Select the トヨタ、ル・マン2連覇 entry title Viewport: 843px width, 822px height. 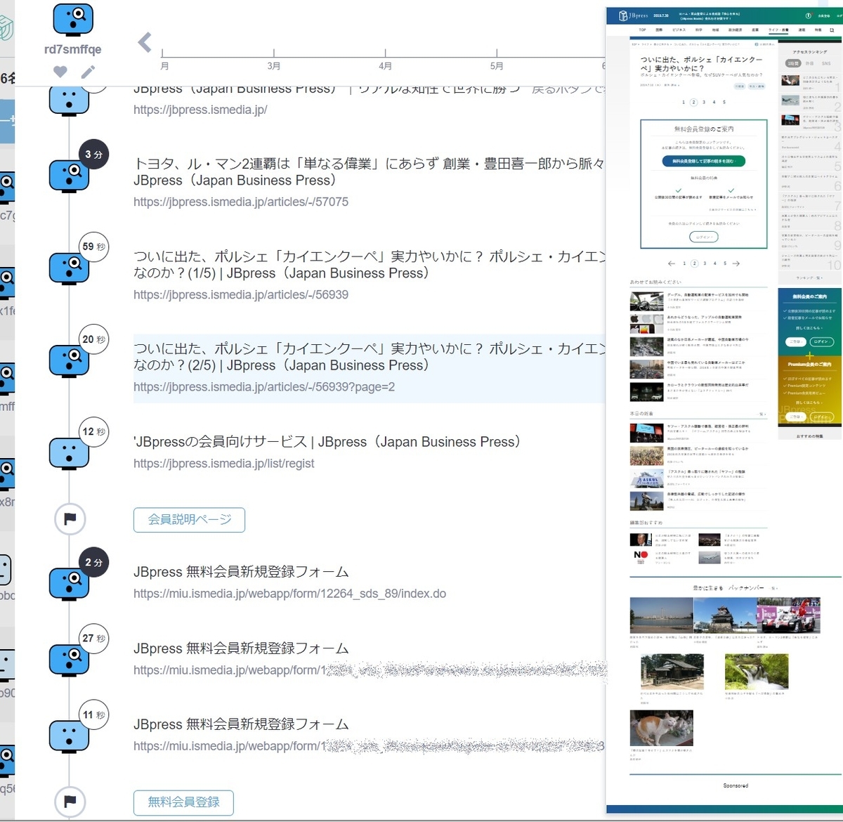(x=369, y=172)
